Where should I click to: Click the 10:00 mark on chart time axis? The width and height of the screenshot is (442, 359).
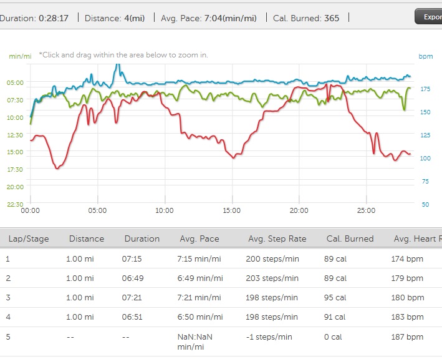[165, 210]
